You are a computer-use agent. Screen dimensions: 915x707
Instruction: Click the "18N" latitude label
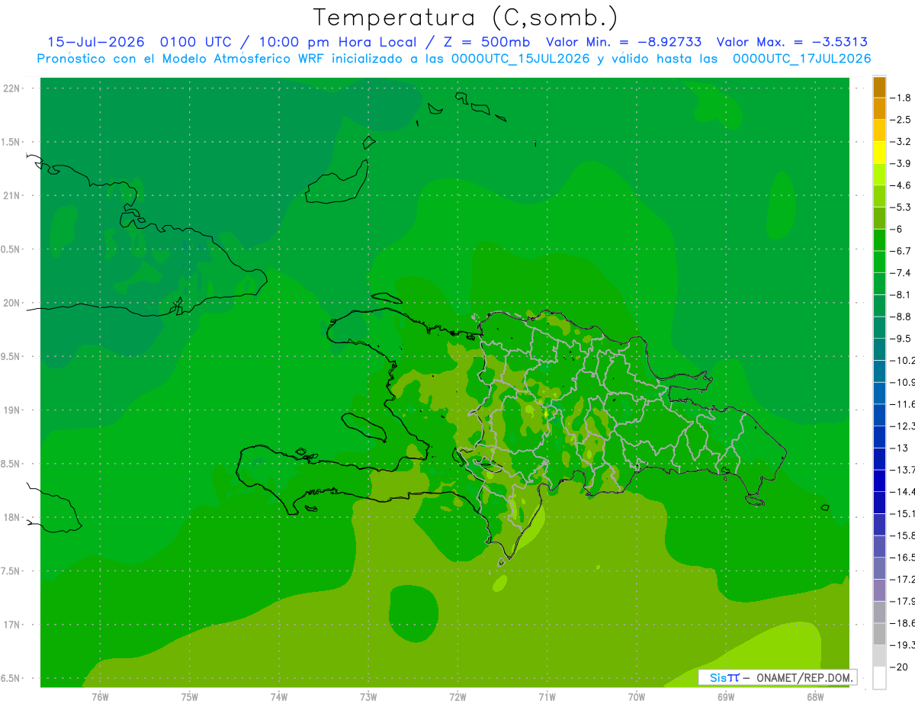coord(12,517)
